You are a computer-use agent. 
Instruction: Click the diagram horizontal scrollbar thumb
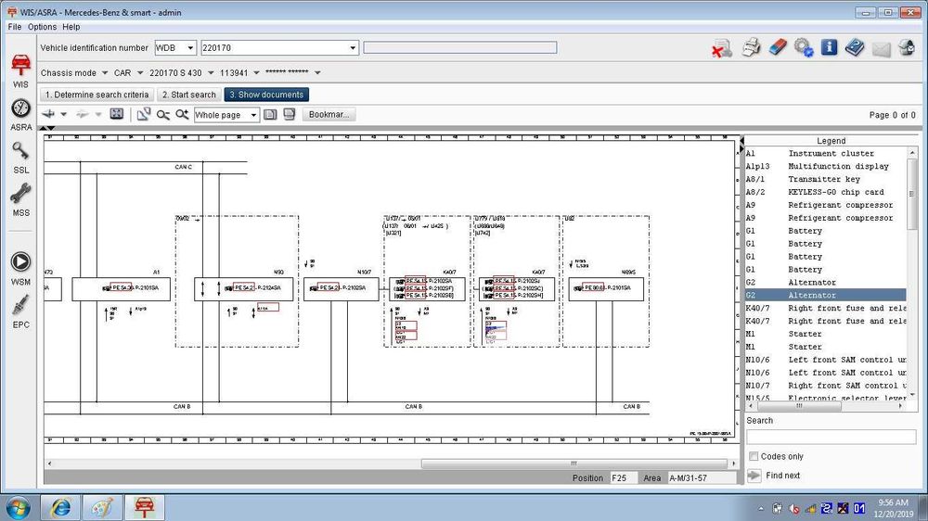574,464
